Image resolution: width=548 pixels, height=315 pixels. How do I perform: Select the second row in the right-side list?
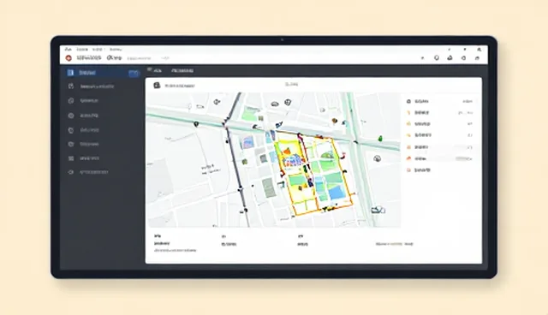click(x=439, y=113)
